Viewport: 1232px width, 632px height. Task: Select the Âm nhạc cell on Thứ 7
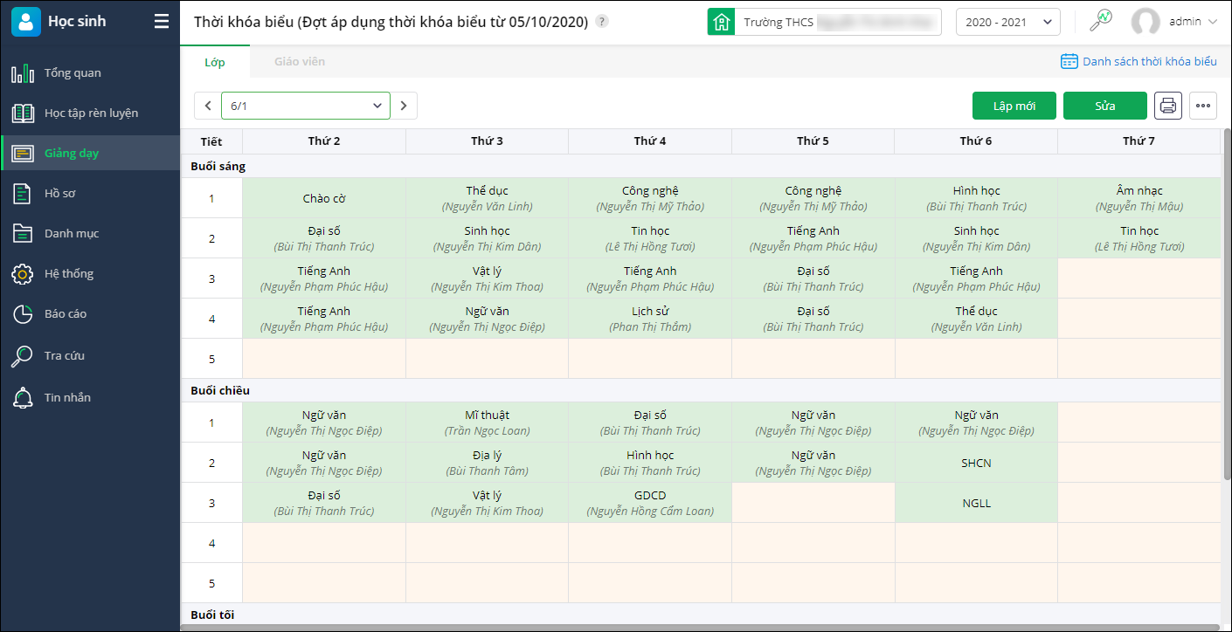(1139, 198)
